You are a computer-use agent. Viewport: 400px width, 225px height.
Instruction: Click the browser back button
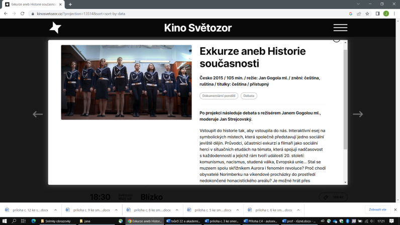coord(6,14)
